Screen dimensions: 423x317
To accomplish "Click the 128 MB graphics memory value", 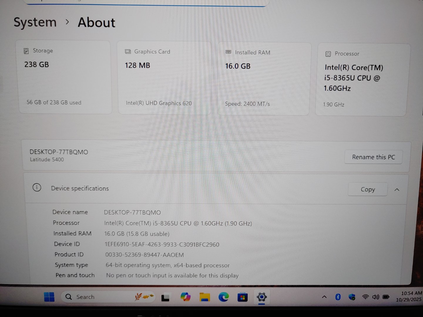I will point(137,65).
